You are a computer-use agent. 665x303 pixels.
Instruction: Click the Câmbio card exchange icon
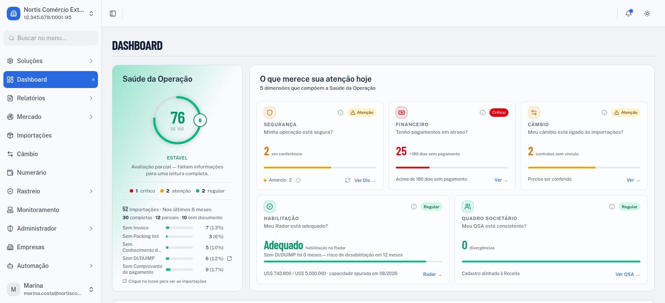click(x=534, y=113)
